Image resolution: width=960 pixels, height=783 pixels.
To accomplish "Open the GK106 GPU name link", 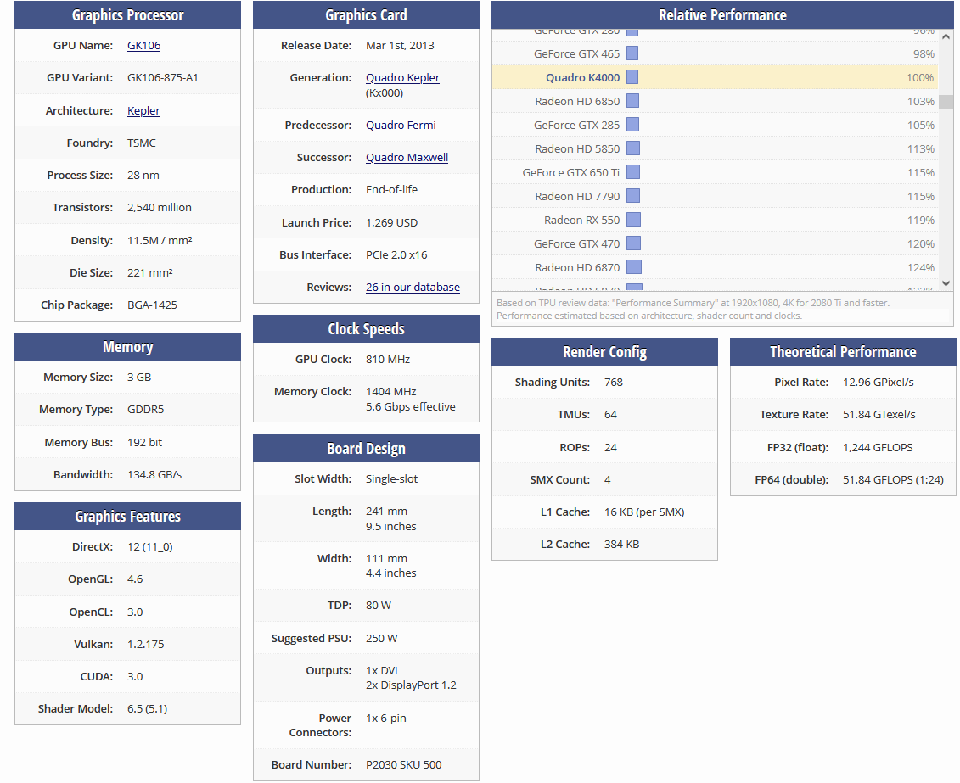I will (x=143, y=46).
